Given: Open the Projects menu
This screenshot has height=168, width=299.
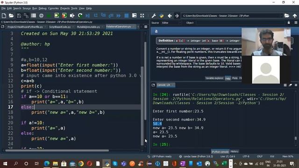Looking at the screenshot, I should [x=65, y=8].
